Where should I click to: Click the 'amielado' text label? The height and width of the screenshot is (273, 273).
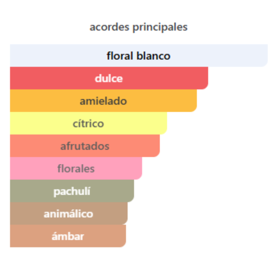[103, 101]
